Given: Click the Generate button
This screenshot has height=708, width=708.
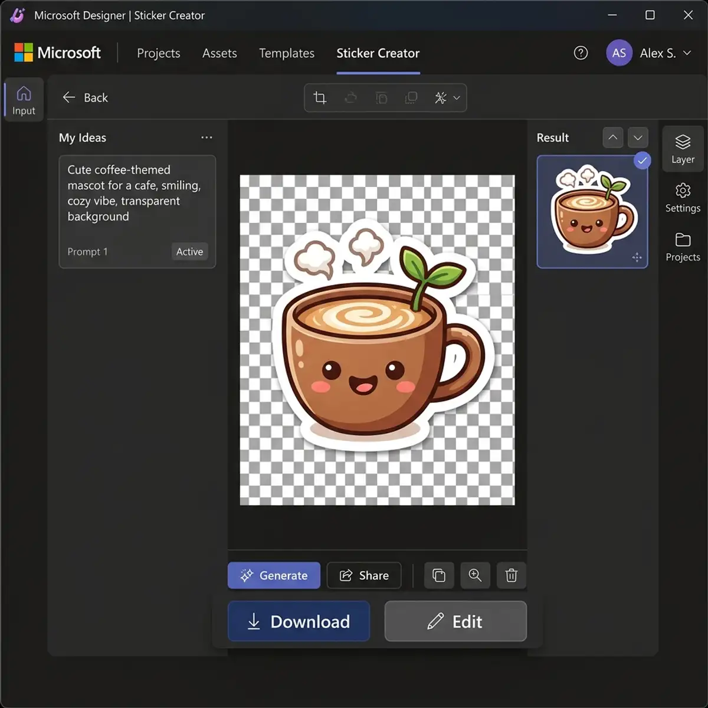Looking at the screenshot, I should pyautogui.click(x=274, y=575).
